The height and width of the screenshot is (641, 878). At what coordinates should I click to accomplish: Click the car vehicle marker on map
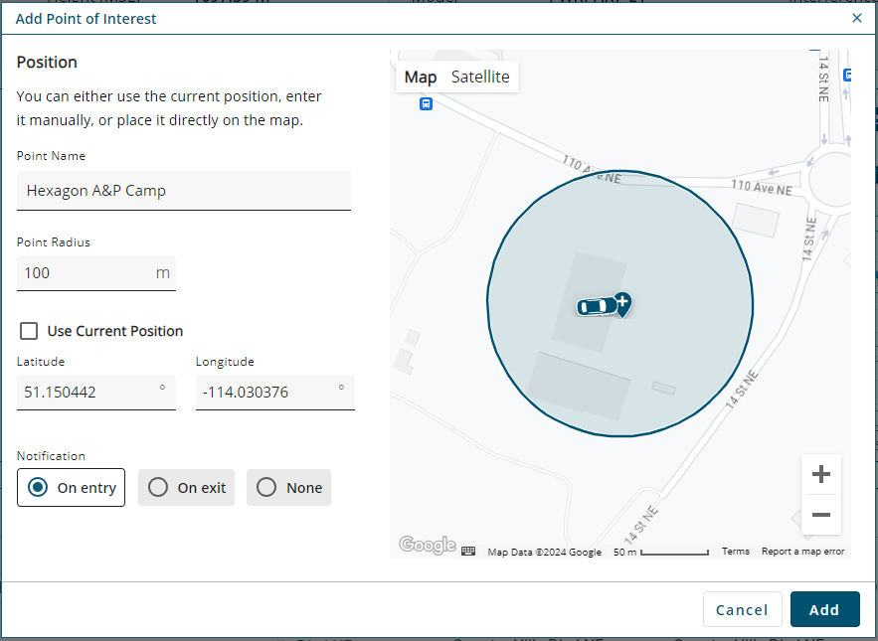point(597,307)
